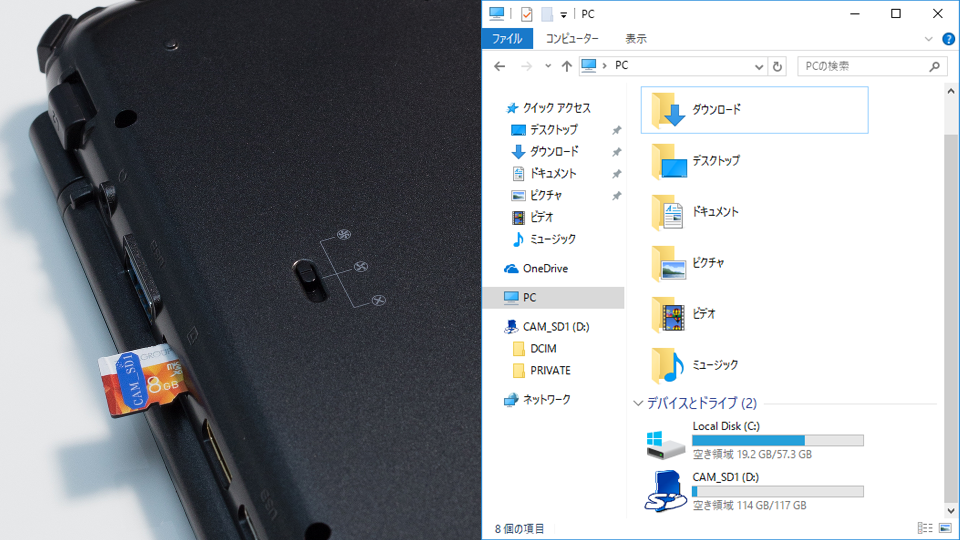Viewport: 960px width, 540px height.
Task: Click the back navigation arrow
Action: coord(499,66)
